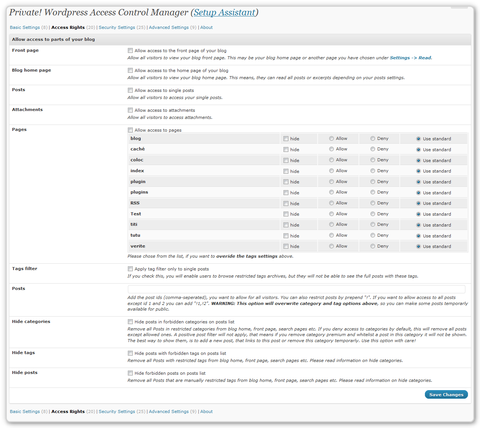Open About link at page bottom
Viewport: 480px width, 428px height.
tap(206, 411)
